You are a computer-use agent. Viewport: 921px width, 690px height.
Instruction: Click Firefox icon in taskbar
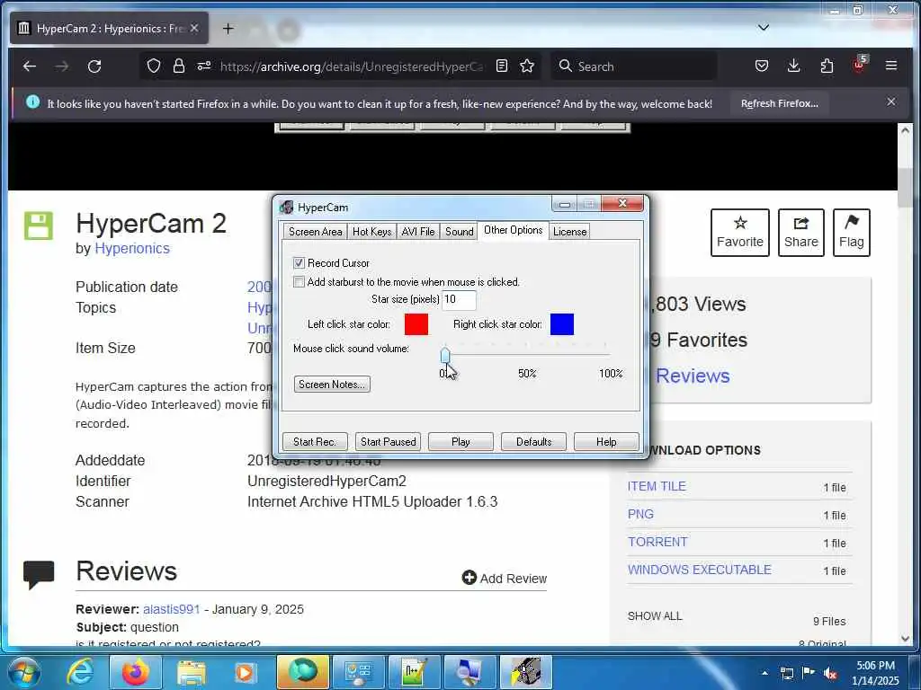point(135,672)
